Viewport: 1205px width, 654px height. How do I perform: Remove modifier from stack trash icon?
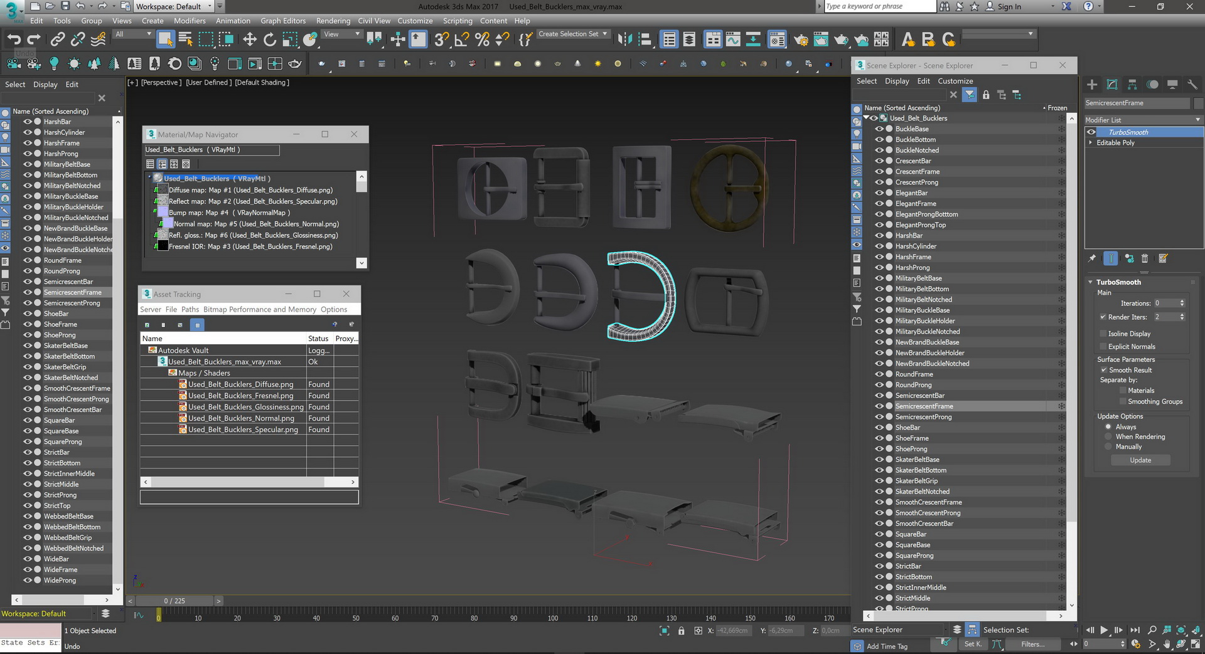click(x=1145, y=258)
